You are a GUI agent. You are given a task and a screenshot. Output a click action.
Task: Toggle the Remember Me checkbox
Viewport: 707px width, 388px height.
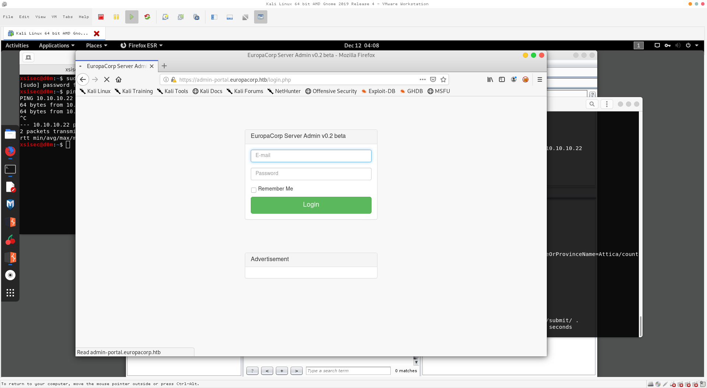[x=254, y=190]
